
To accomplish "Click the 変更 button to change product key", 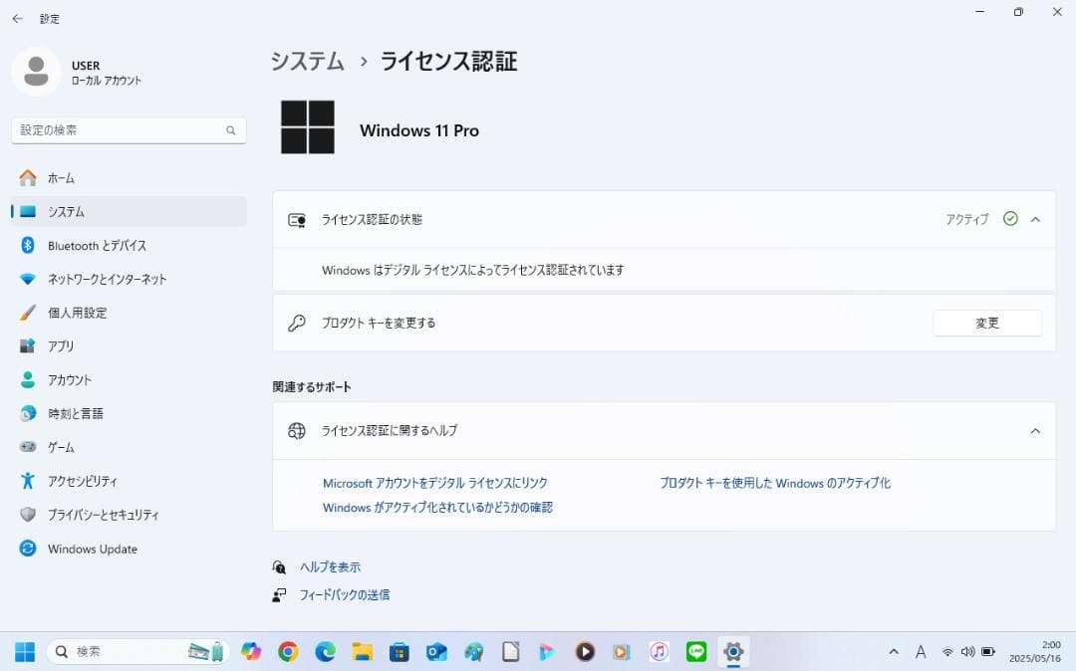I will [x=987, y=323].
